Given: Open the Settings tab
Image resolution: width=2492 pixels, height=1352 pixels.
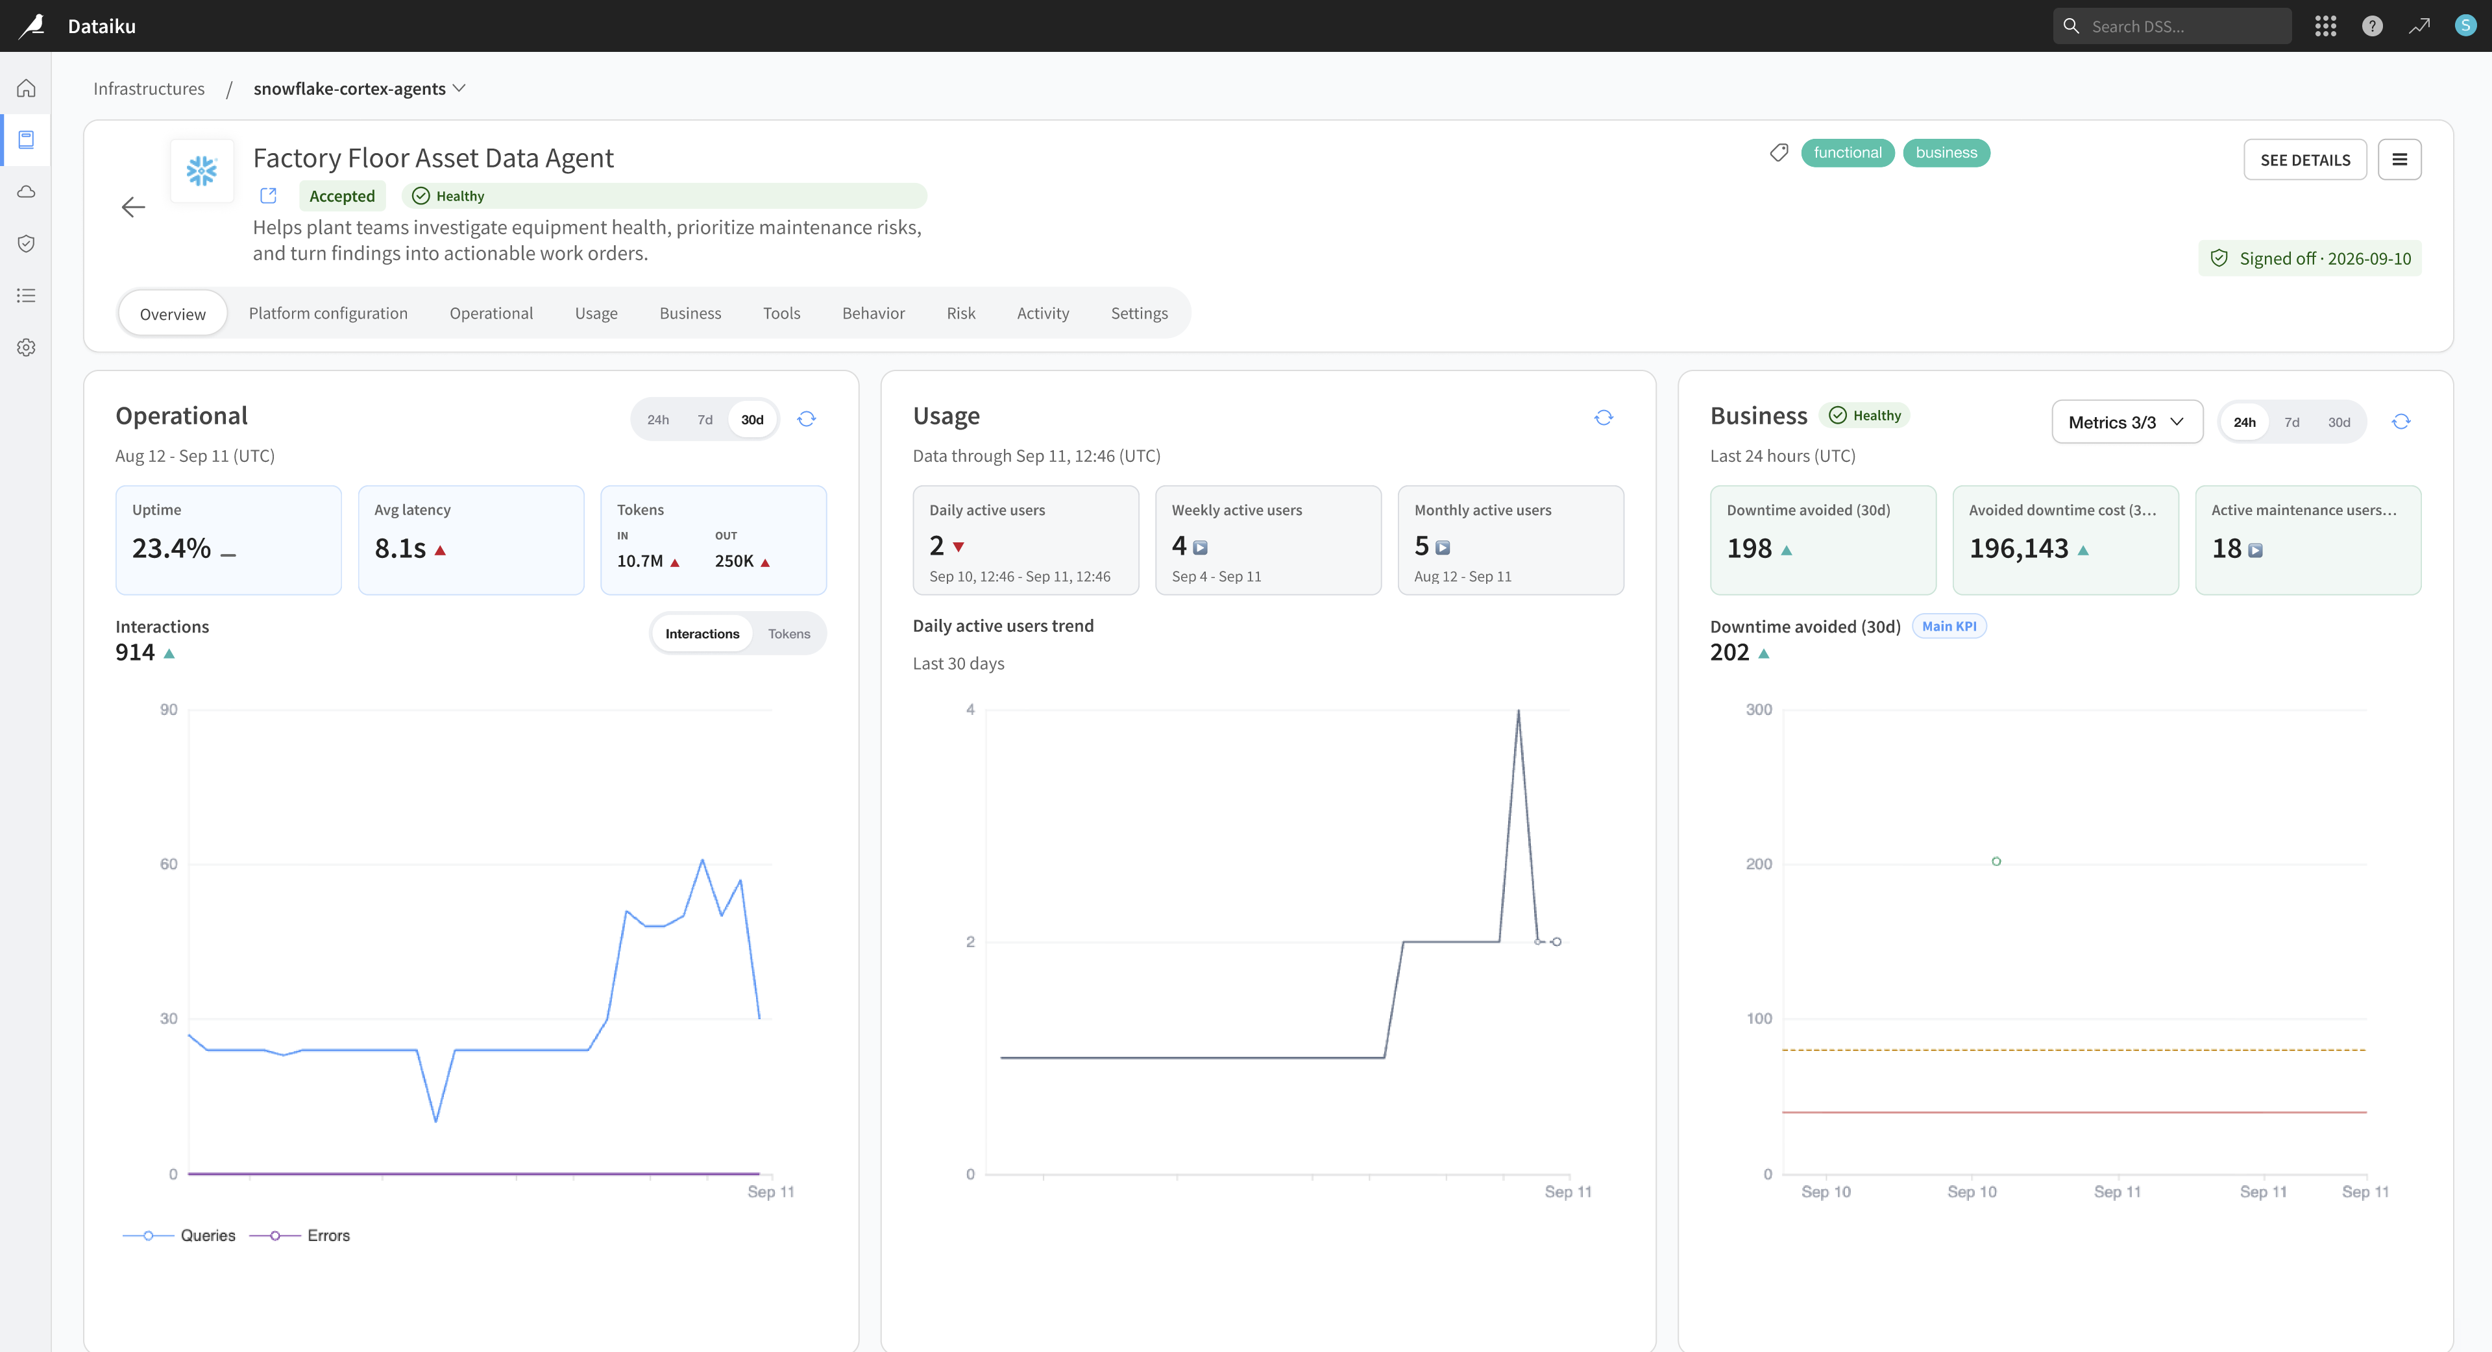Looking at the screenshot, I should (1139, 312).
